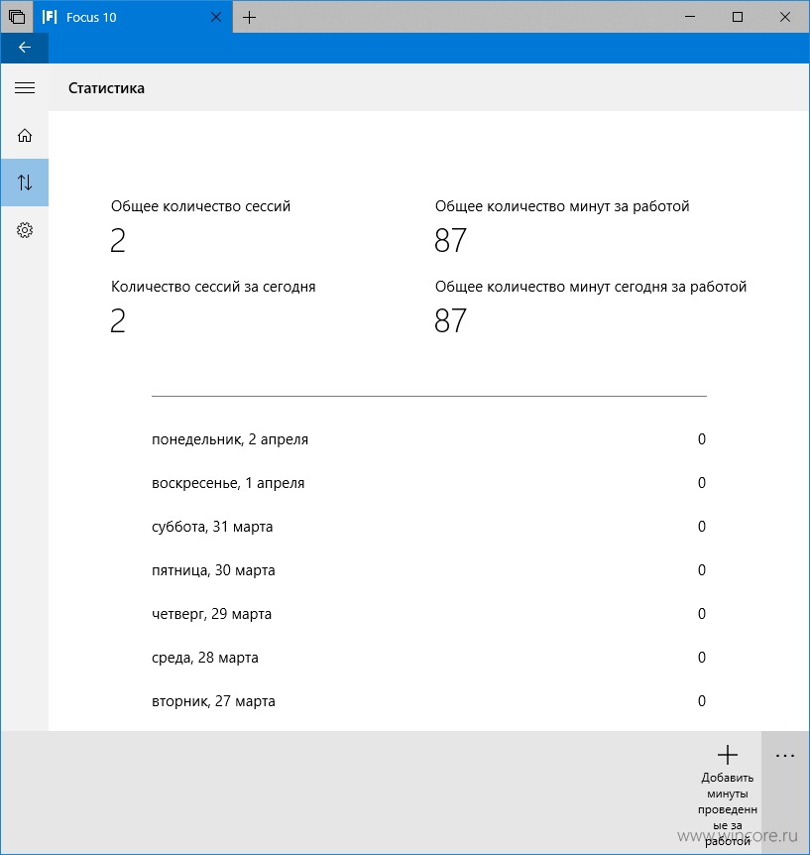Click Добавить минуты проведенные за работой button
This screenshot has height=855, width=810.
click(728, 794)
